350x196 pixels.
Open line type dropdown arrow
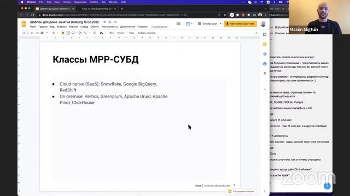89,33
